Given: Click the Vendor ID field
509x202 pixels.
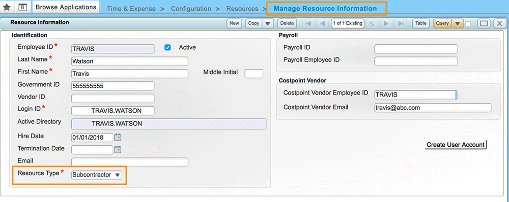Looking at the screenshot, I should coord(113,98).
